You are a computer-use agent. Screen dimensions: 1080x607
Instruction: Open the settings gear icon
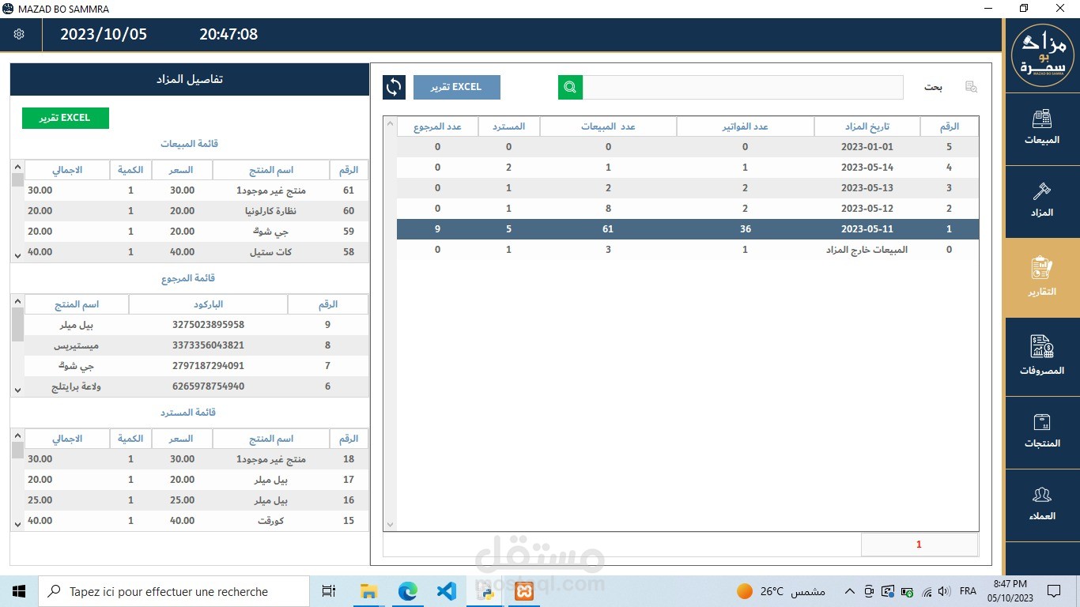pos(19,35)
